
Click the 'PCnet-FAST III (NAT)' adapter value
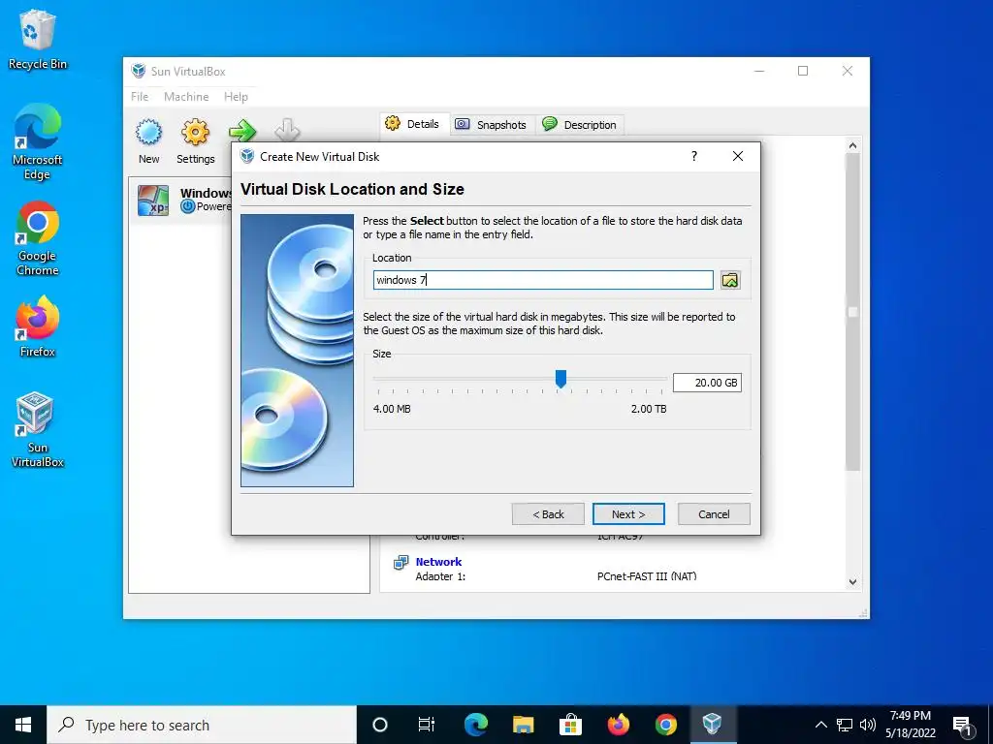(x=647, y=575)
